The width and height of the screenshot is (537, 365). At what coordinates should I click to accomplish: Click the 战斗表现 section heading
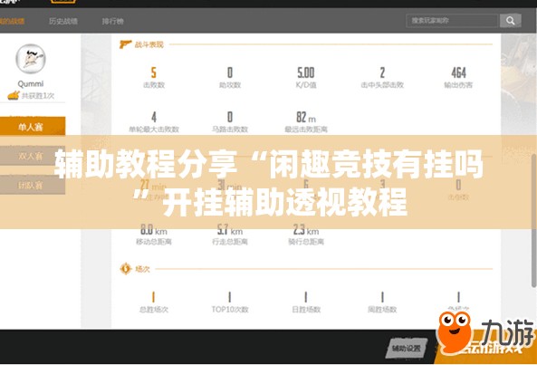(x=149, y=44)
